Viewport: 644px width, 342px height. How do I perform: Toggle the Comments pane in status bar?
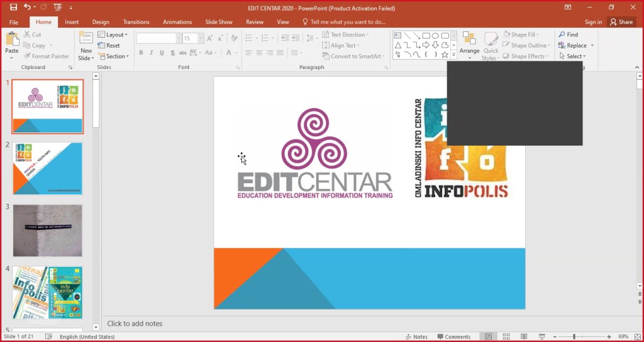(x=453, y=337)
